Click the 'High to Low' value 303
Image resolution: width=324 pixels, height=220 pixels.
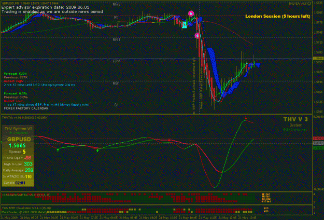point(28,164)
